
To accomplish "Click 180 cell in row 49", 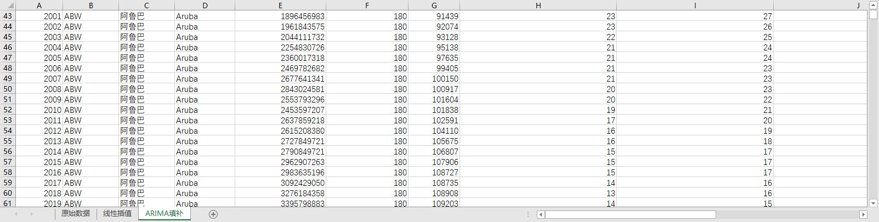I will tap(367, 79).
